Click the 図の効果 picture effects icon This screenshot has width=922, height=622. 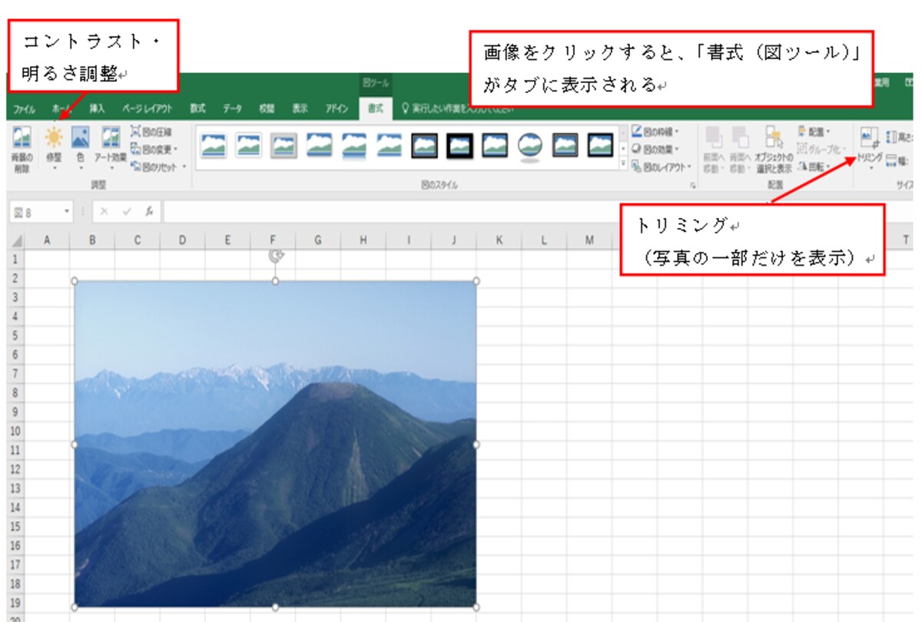637,148
